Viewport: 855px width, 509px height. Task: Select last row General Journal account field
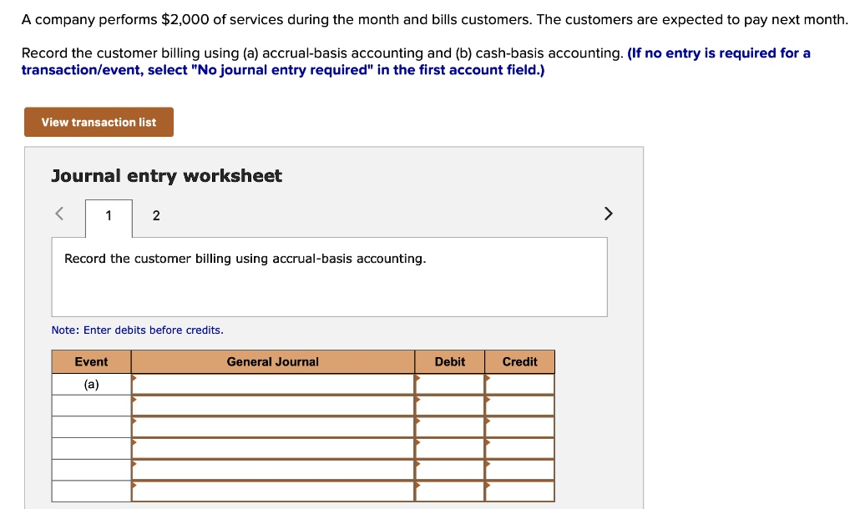coord(273,491)
